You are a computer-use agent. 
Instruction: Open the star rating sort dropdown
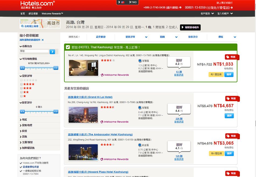[x=146, y=37]
